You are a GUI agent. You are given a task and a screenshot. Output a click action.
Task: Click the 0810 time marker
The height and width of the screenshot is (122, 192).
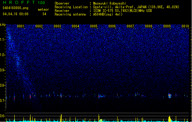[x=185, y=26]
